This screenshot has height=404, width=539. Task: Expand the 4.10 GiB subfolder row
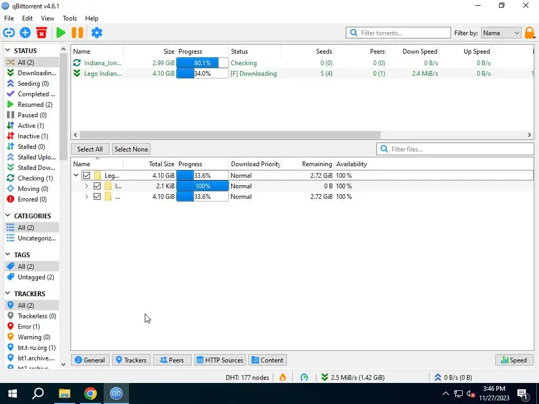(x=87, y=197)
